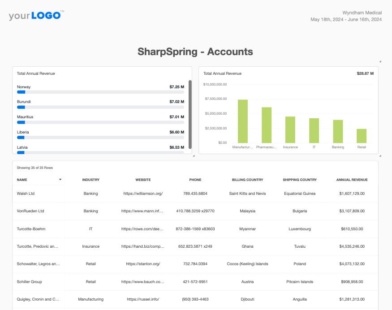This screenshot has width=392, height=310.
Task: Select the Walsh Ltd account name
Action: tap(26, 194)
